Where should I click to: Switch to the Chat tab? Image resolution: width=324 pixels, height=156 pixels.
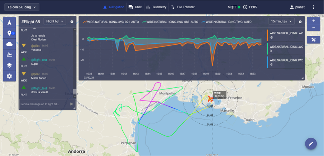click(135, 7)
